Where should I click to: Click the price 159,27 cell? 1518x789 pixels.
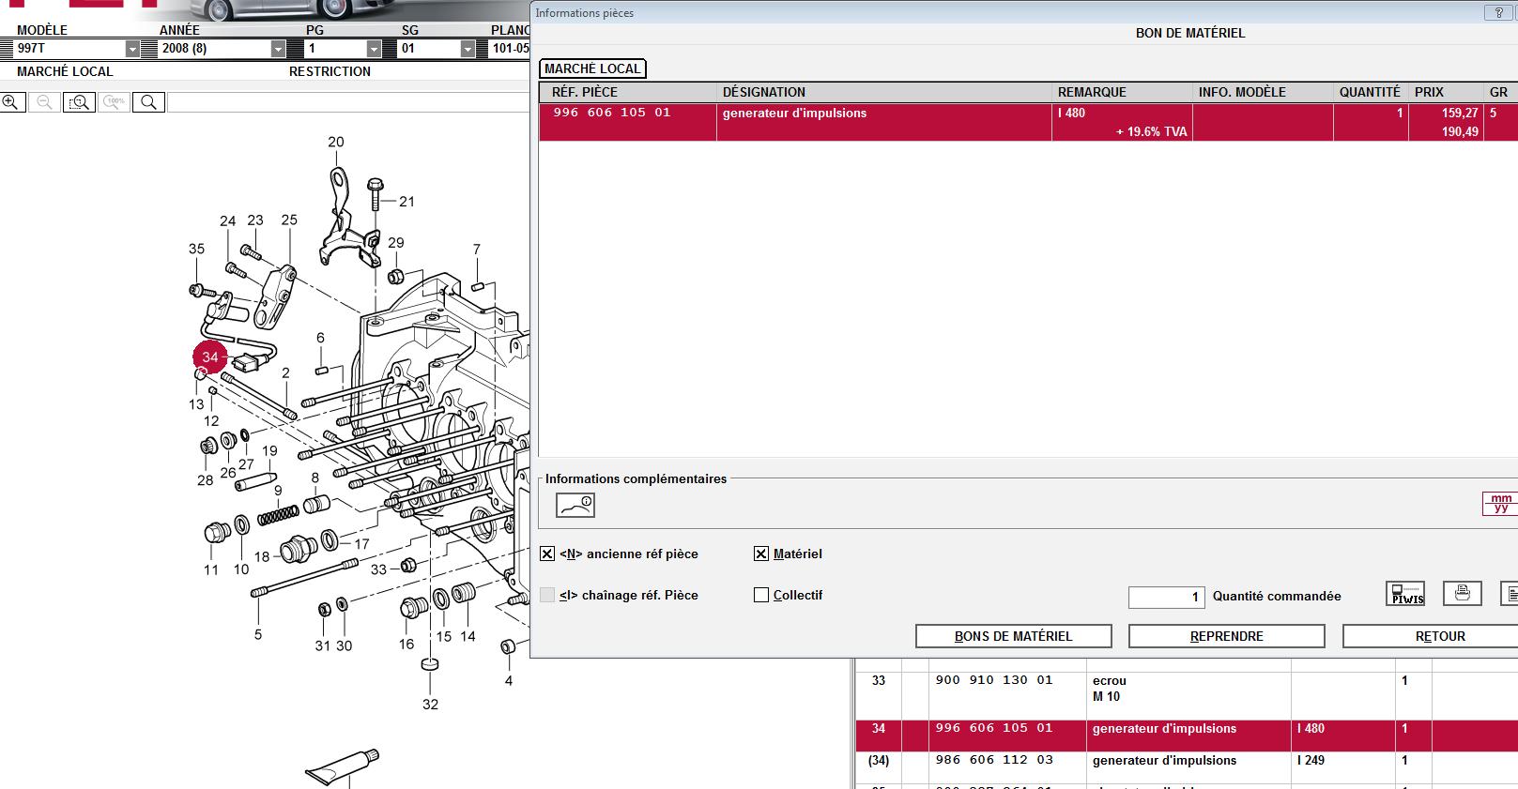(x=1460, y=113)
